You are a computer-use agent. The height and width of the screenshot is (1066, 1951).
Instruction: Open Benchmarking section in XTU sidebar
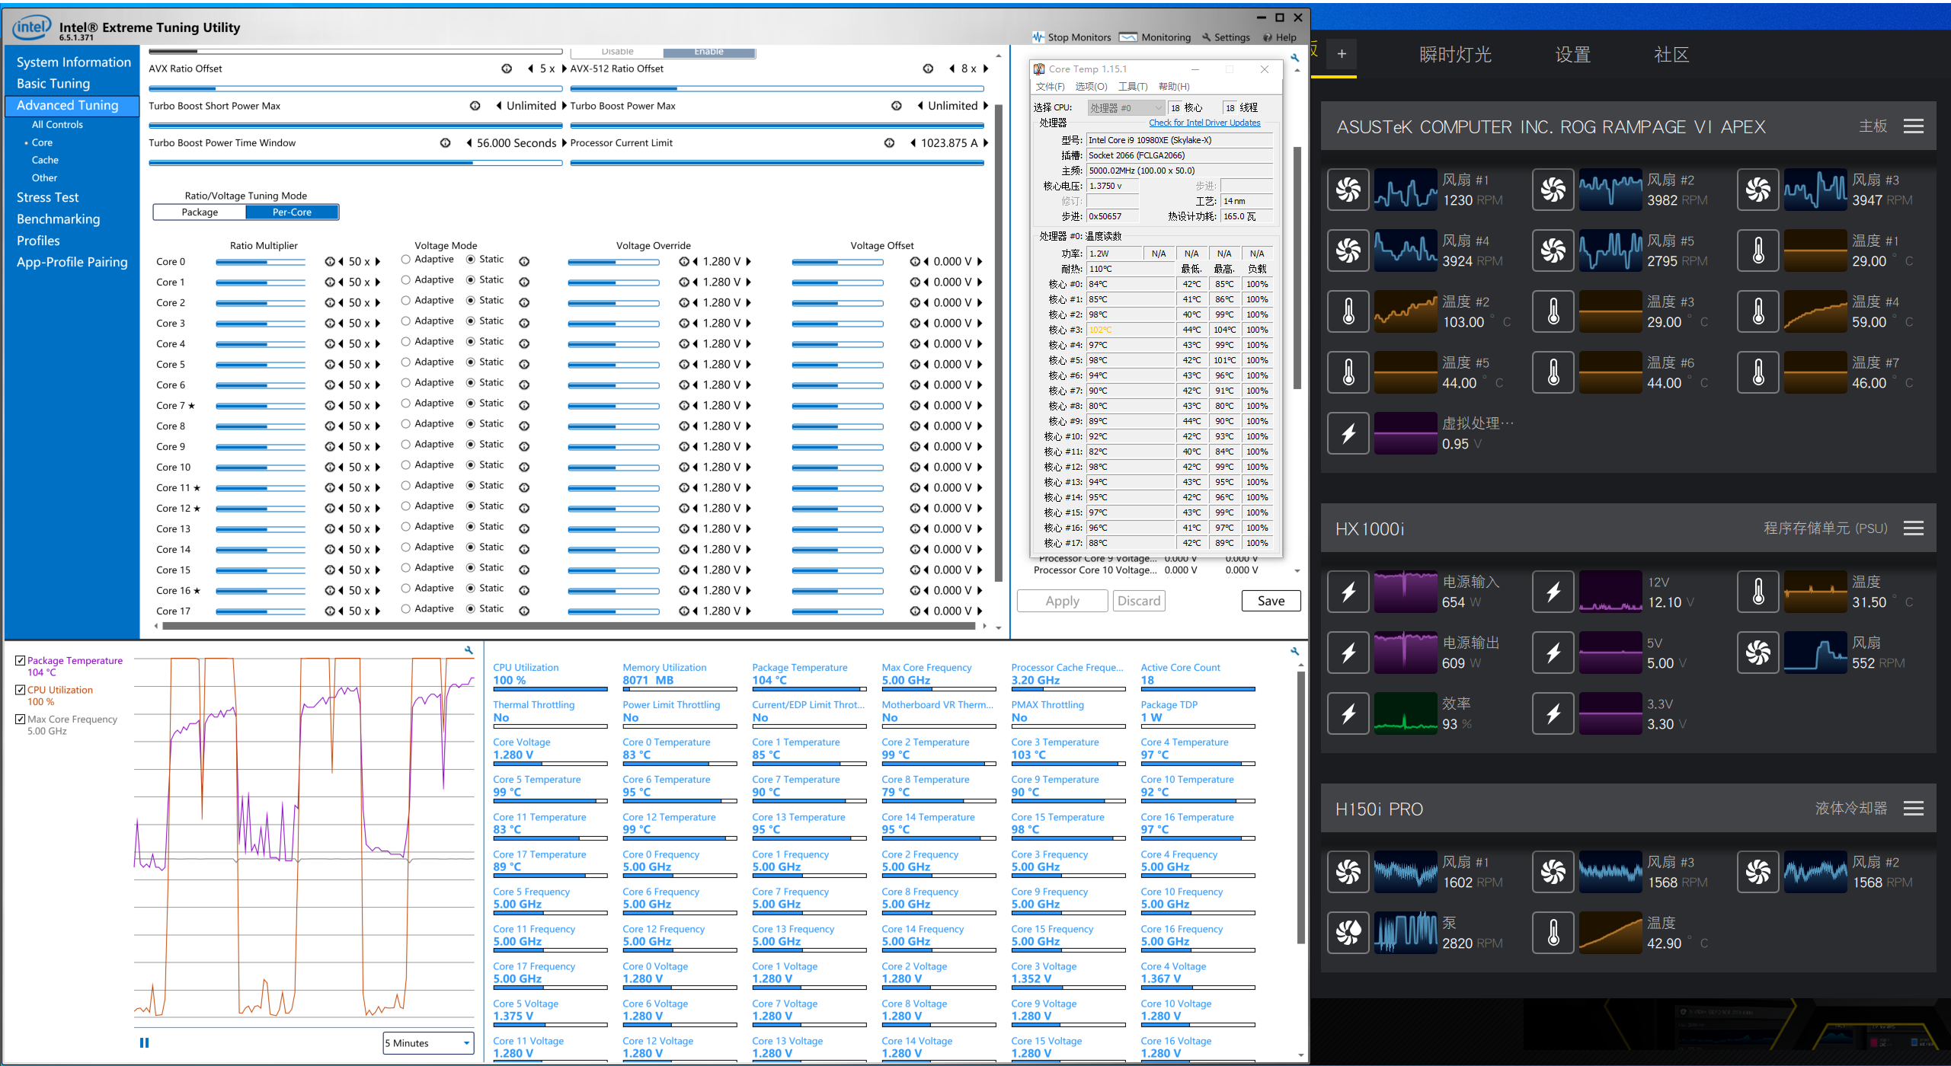pos(58,219)
